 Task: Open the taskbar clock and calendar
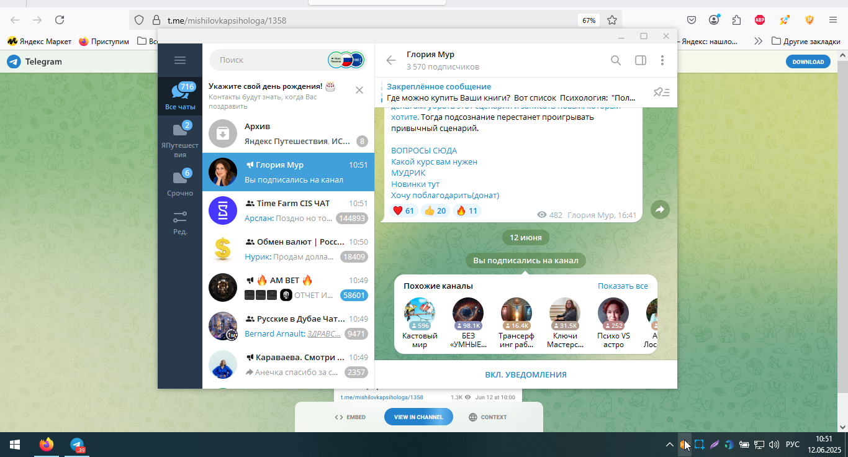pyautogui.click(x=824, y=445)
